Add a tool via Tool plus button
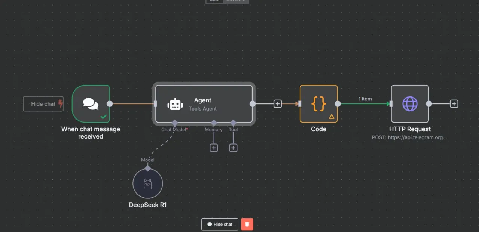This screenshot has width=479, height=232. (233, 148)
